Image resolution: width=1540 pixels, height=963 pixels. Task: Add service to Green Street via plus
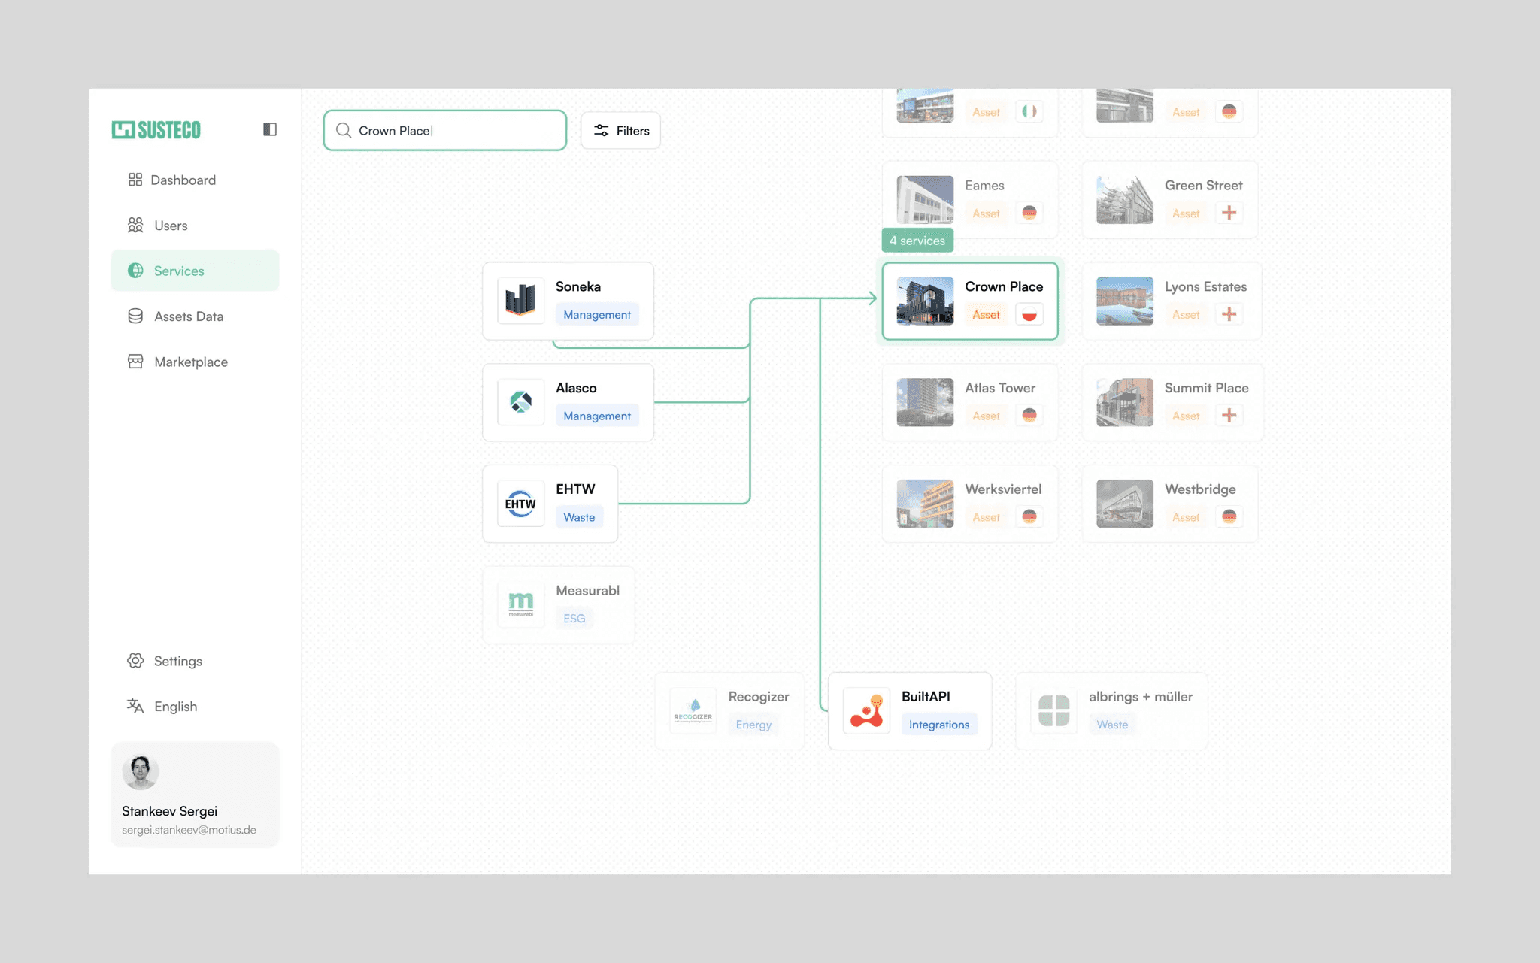tap(1229, 213)
